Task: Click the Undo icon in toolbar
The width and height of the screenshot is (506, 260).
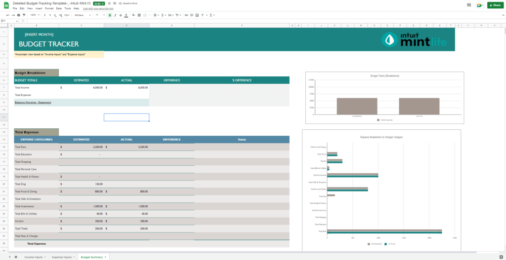Action: click(7, 15)
